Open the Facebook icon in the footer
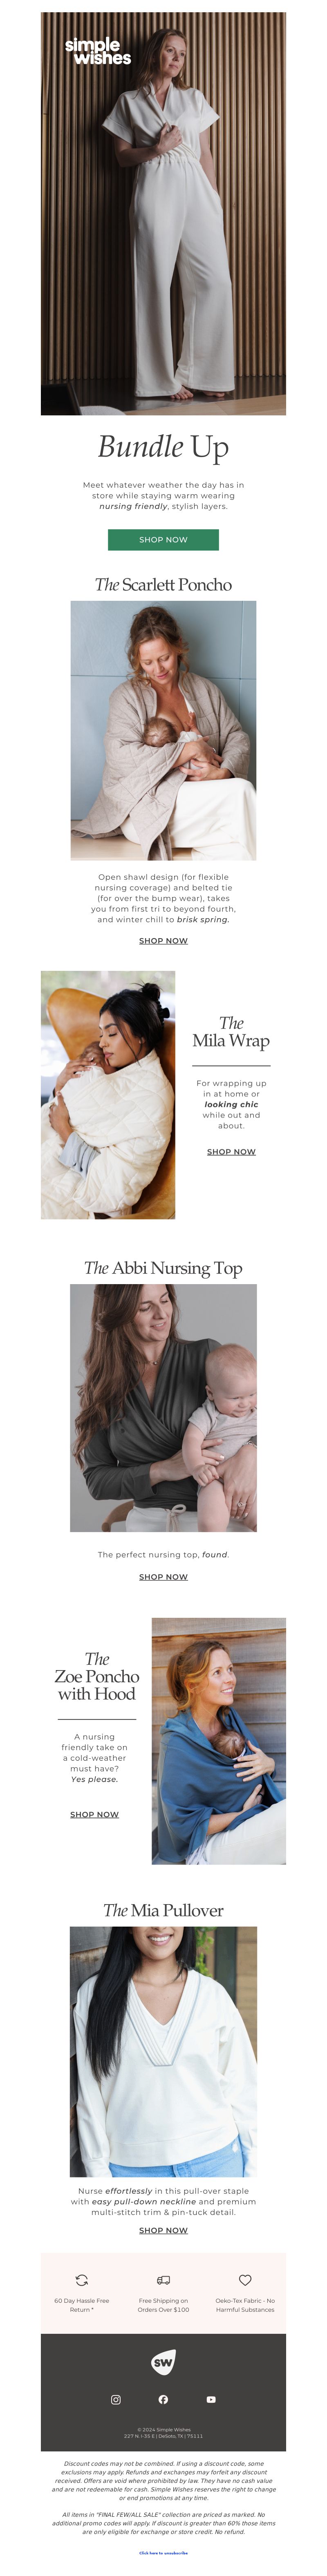The height and width of the screenshot is (2576, 327). tap(163, 2399)
